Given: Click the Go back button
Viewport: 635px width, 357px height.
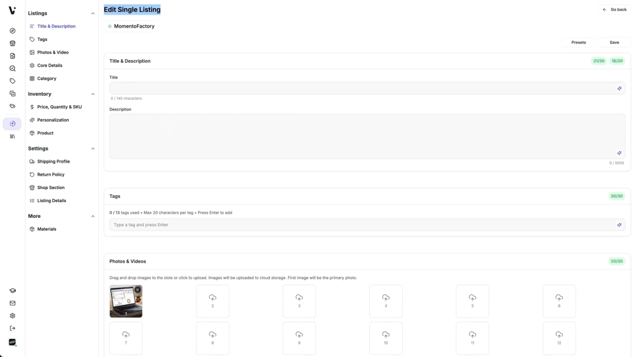Looking at the screenshot, I should pos(614,9).
